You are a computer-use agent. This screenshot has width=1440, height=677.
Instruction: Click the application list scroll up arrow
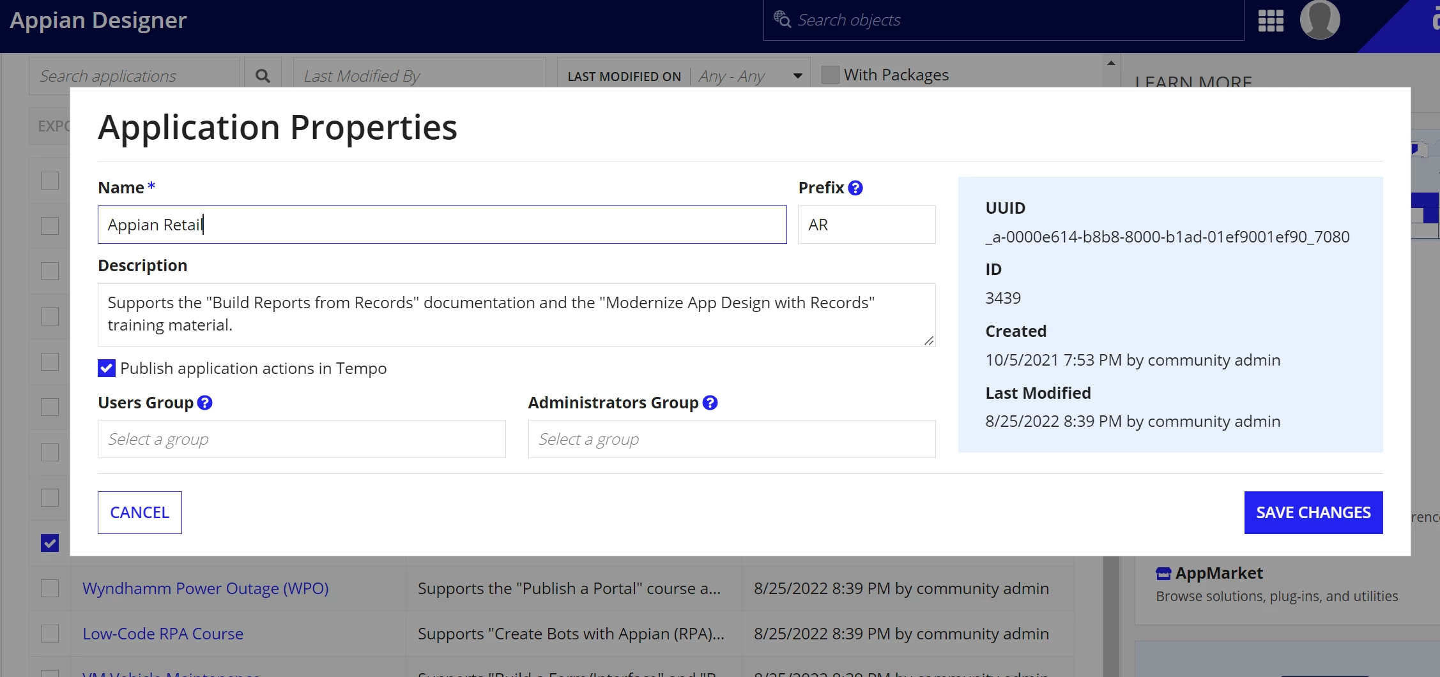(x=1111, y=63)
